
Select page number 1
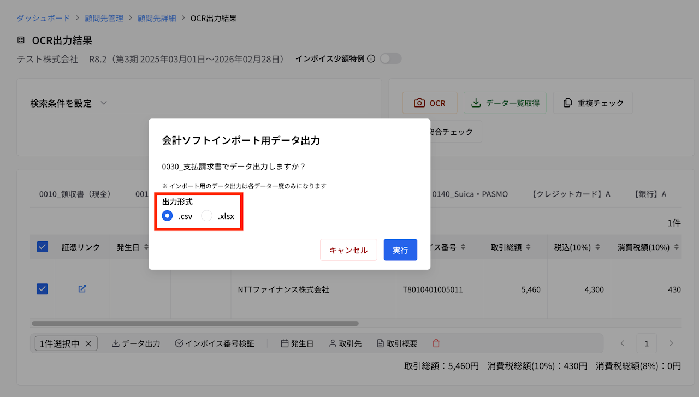pyautogui.click(x=647, y=343)
